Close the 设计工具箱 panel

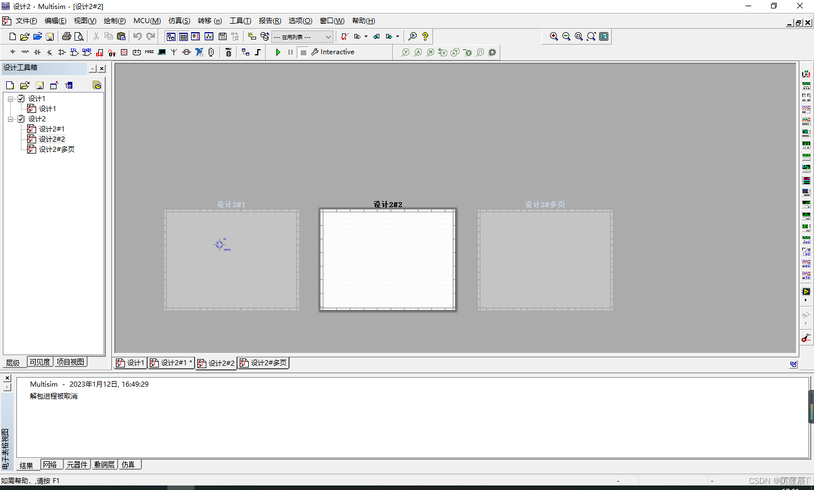102,68
